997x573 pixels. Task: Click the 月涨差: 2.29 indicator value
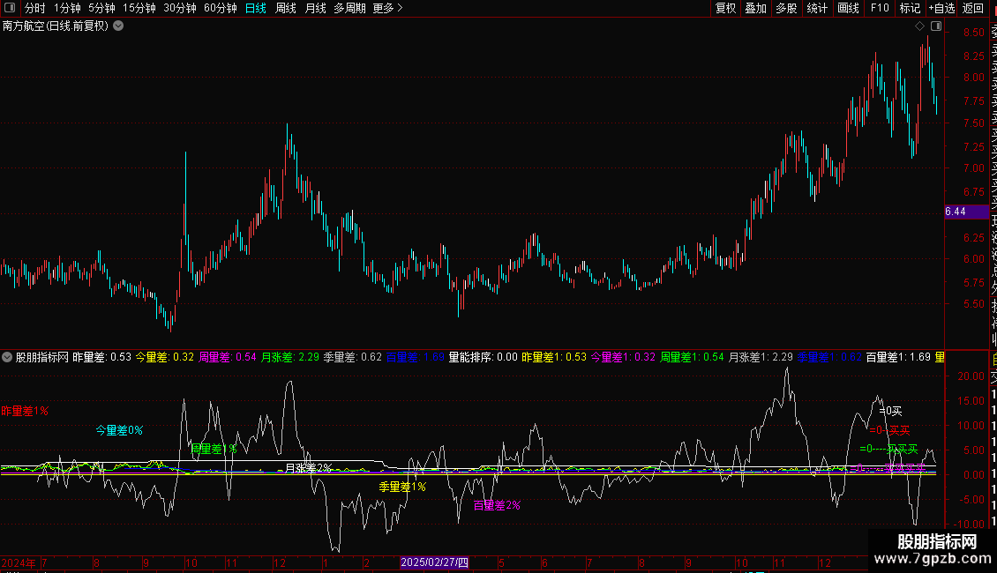pos(290,357)
